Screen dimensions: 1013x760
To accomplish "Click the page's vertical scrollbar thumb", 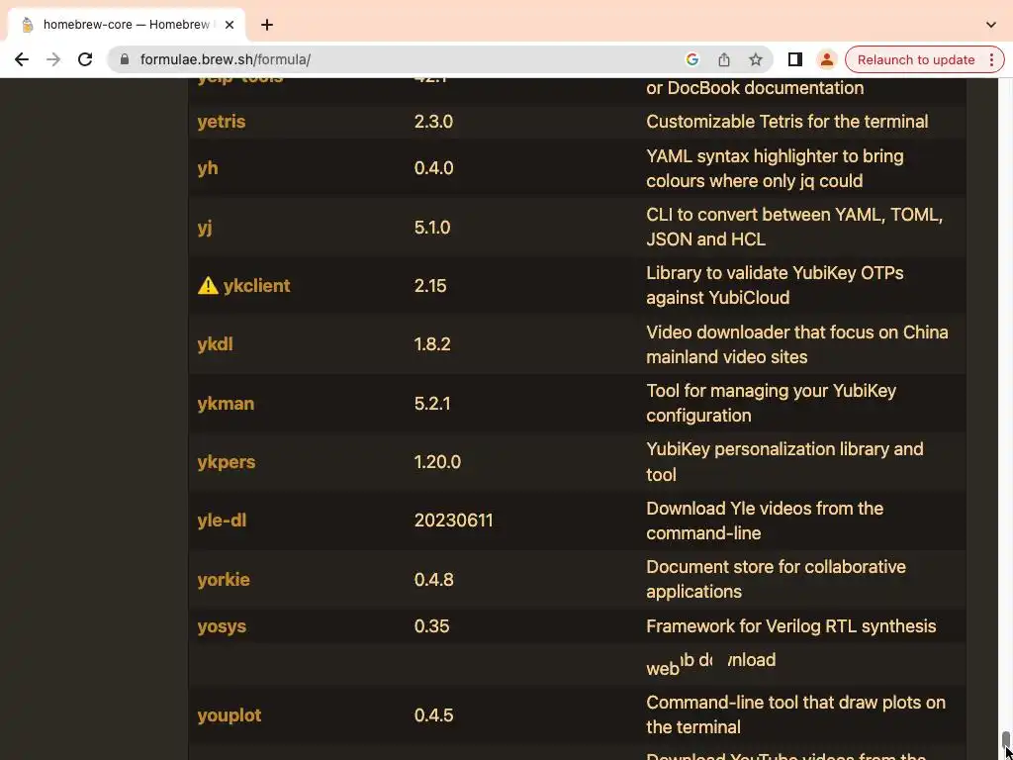I will coord(1005,741).
